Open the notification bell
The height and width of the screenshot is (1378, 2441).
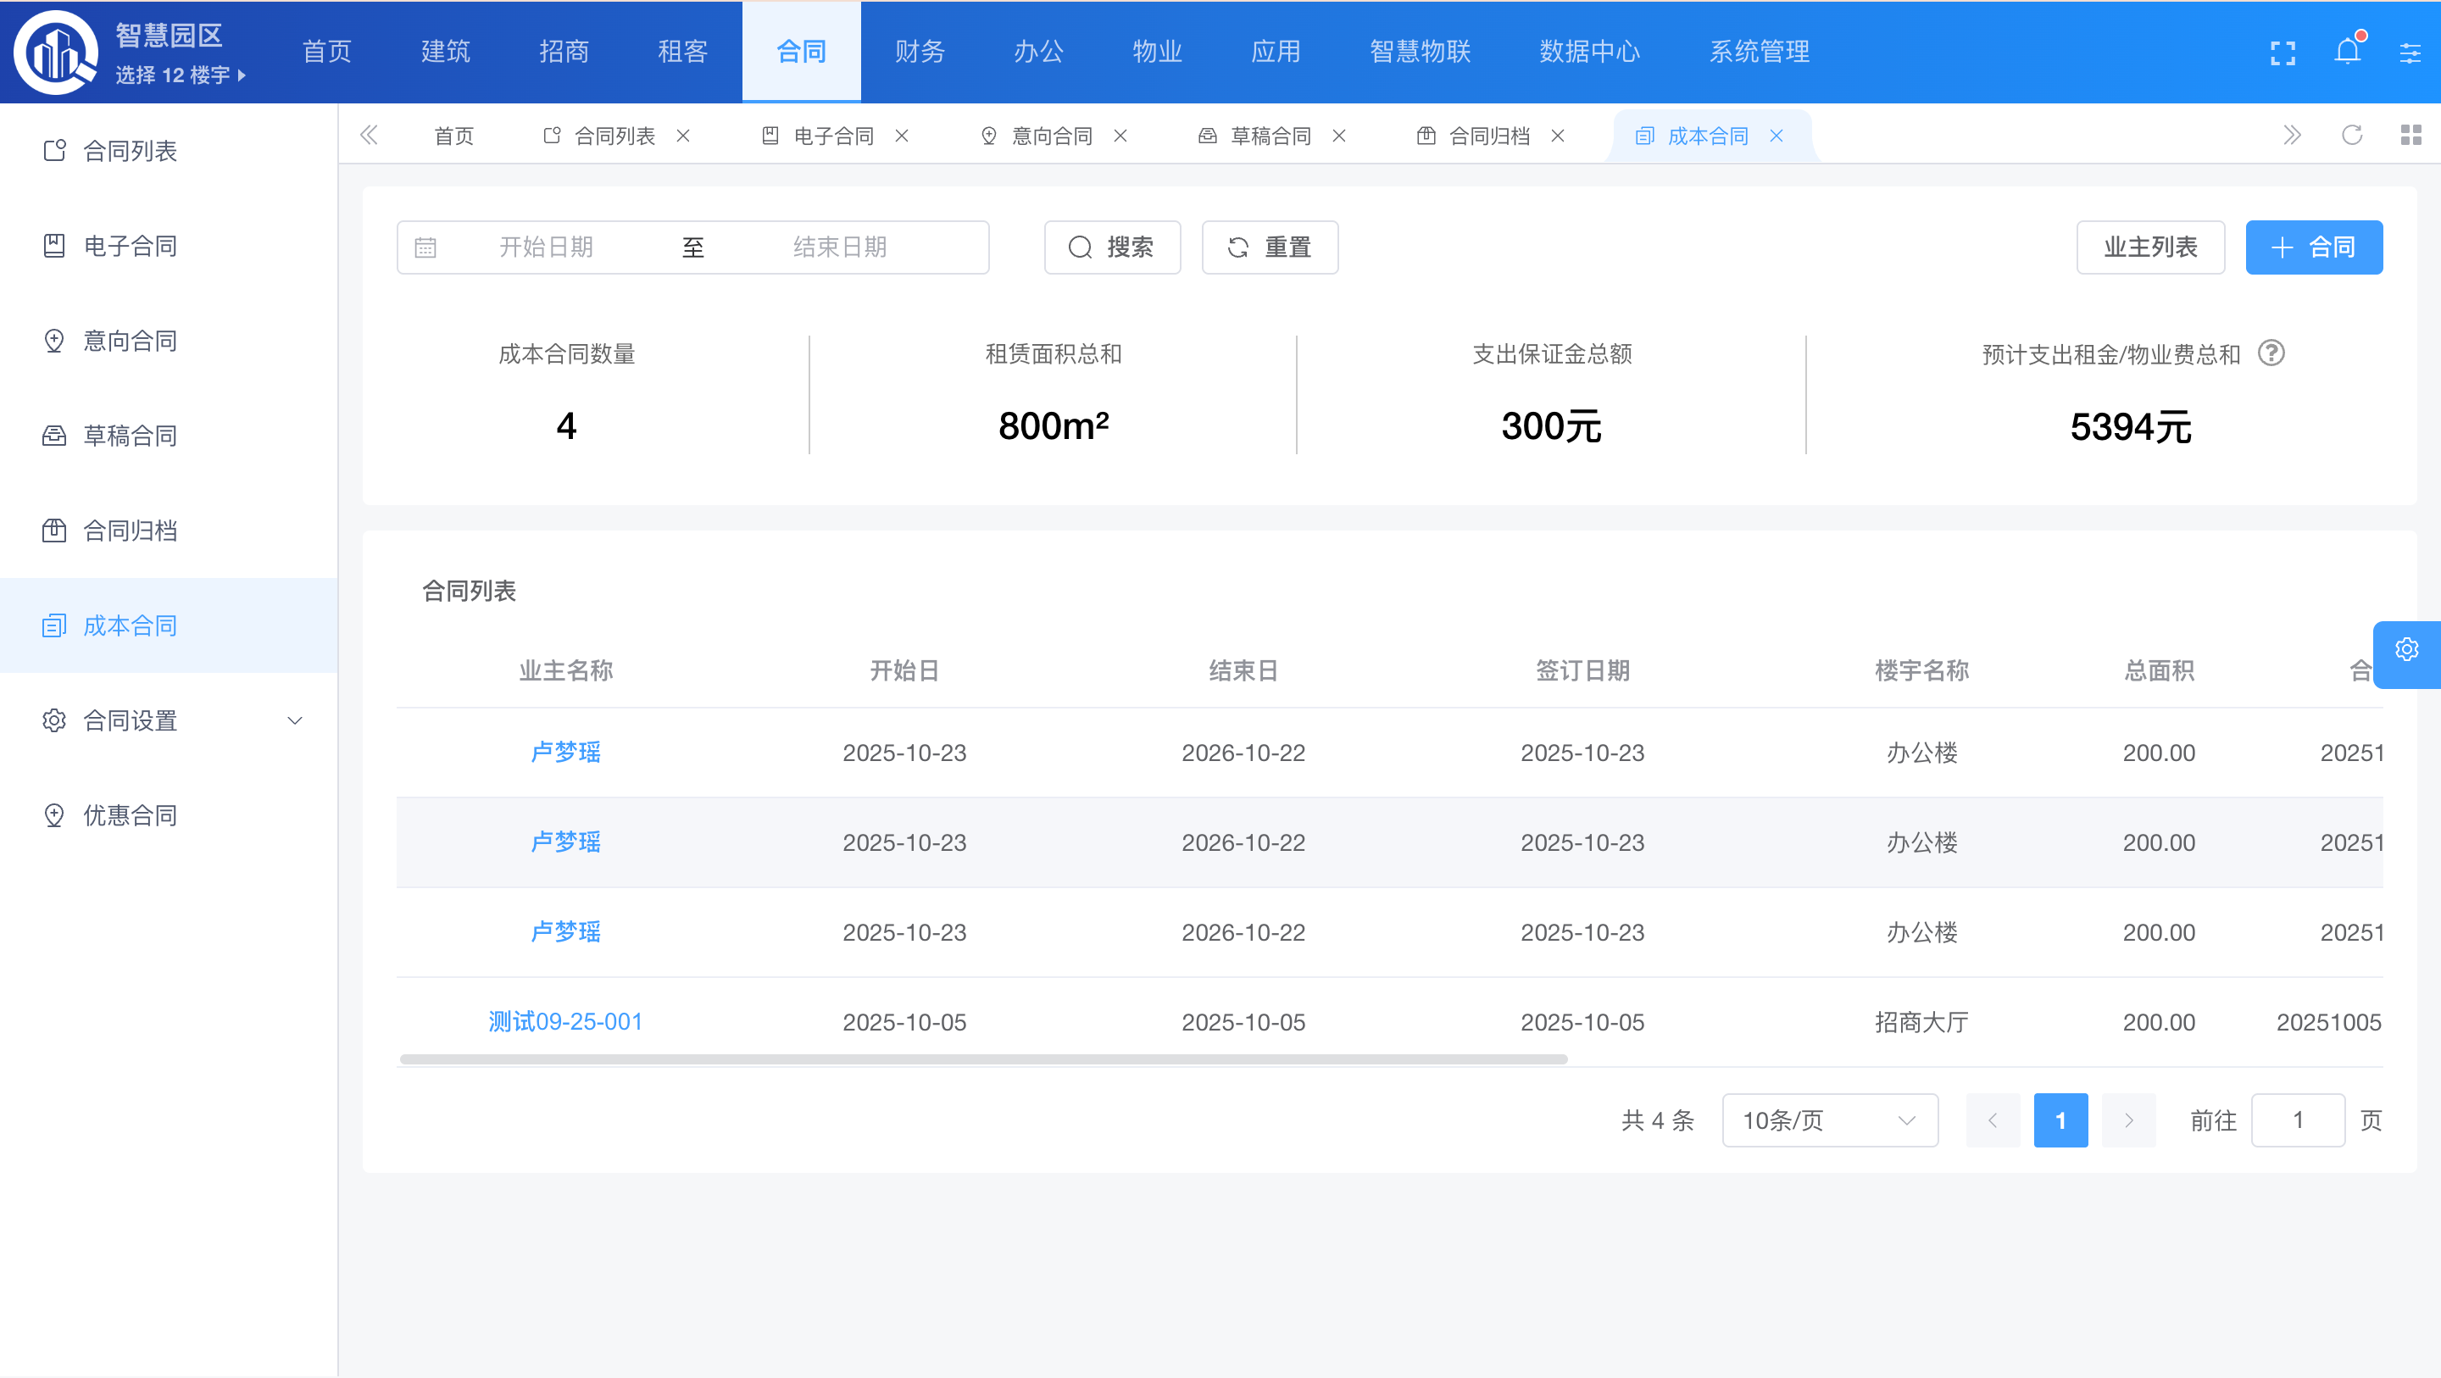(2347, 51)
